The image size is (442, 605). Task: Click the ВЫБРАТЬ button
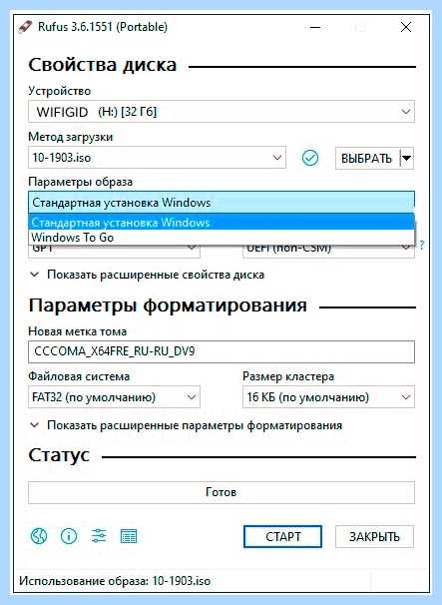[x=367, y=158]
